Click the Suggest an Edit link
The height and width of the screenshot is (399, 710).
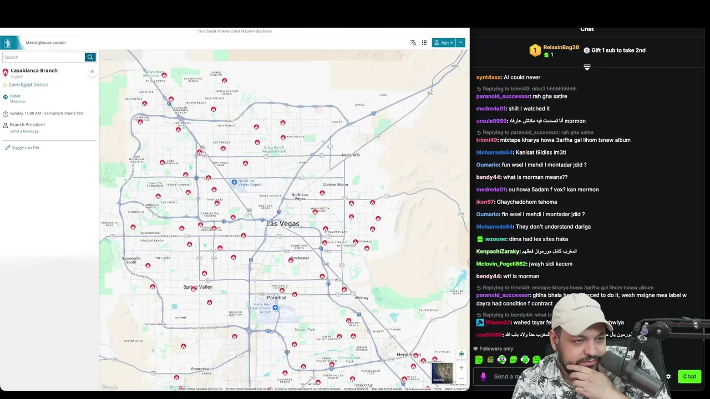26,147
